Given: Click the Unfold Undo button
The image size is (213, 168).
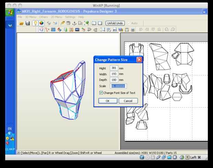Looking at the screenshot, I should click(115, 23).
